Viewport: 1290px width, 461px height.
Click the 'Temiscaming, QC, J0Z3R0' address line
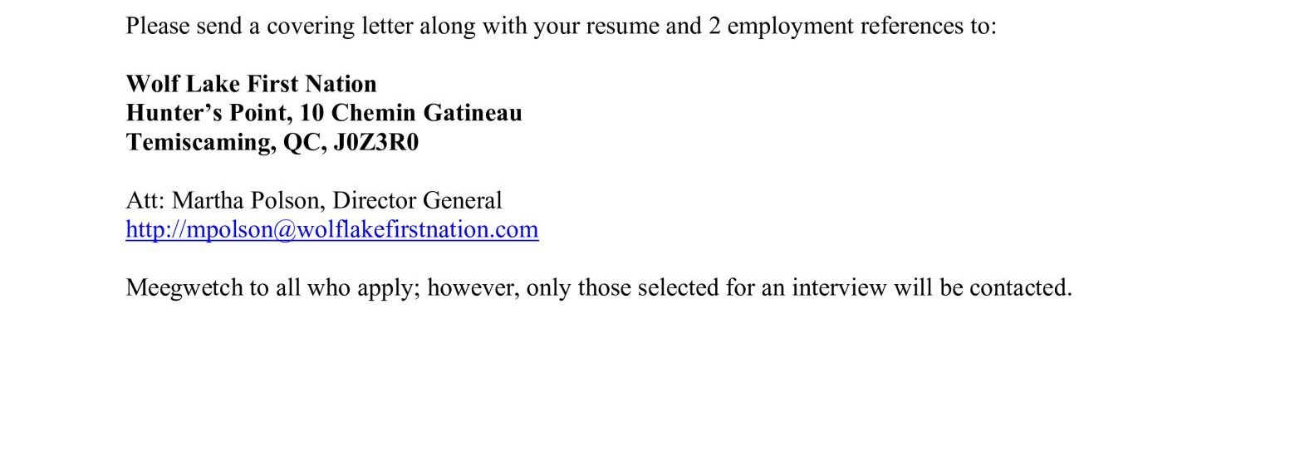(272, 142)
